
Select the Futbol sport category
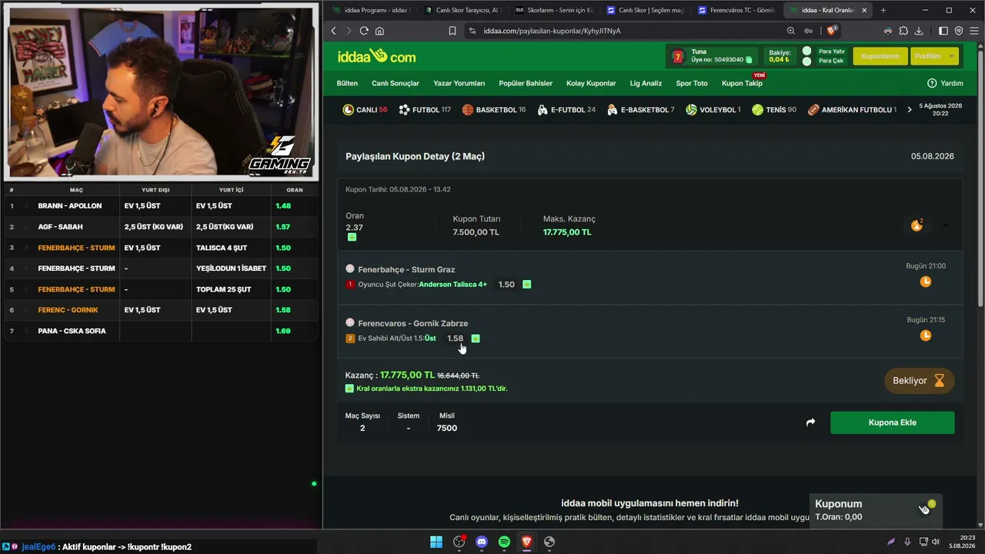point(425,110)
